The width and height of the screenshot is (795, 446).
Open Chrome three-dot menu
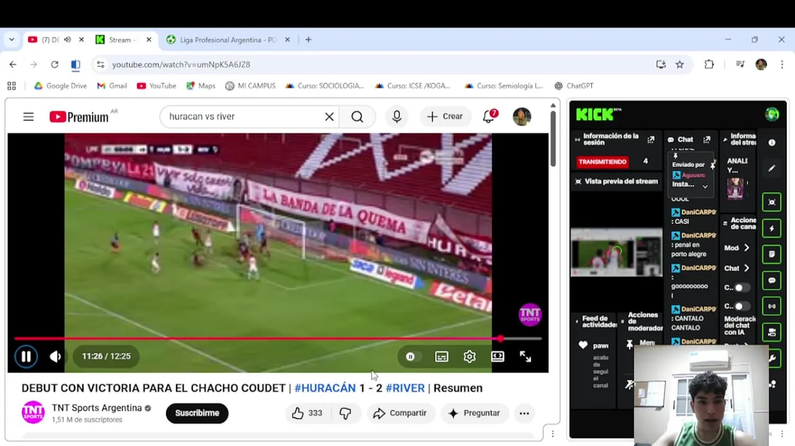point(782,64)
